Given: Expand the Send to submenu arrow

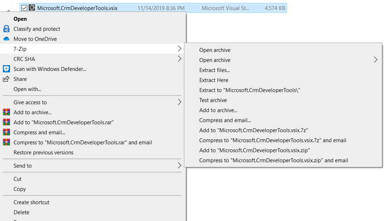Looking at the screenshot, I should (180, 166).
